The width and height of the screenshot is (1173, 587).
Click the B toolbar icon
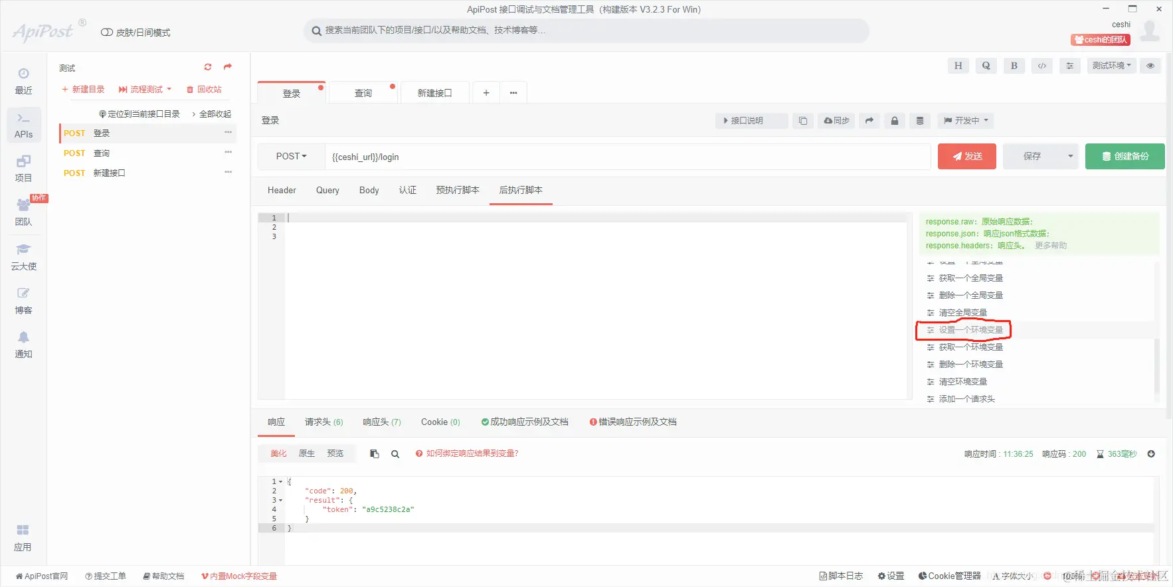(x=1014, y=66)
